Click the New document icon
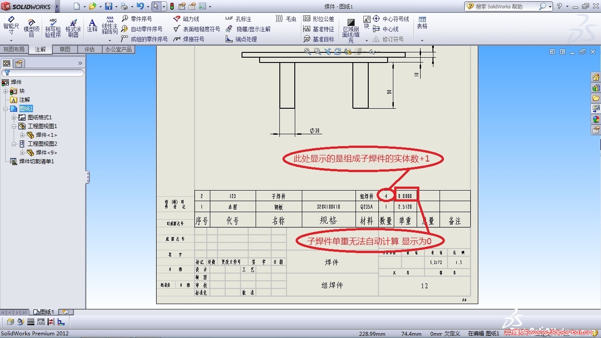The height and width of the screenshot is (338, 601). point(77,6)
